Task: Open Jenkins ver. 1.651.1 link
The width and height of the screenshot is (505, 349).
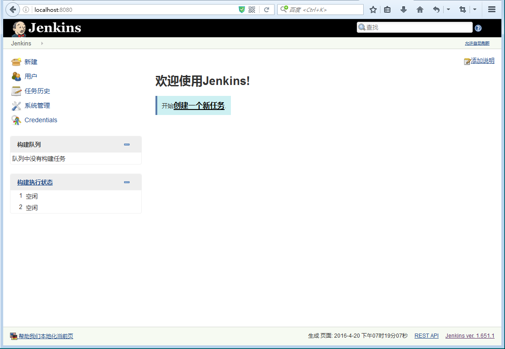Action: [x=470, y=335]
